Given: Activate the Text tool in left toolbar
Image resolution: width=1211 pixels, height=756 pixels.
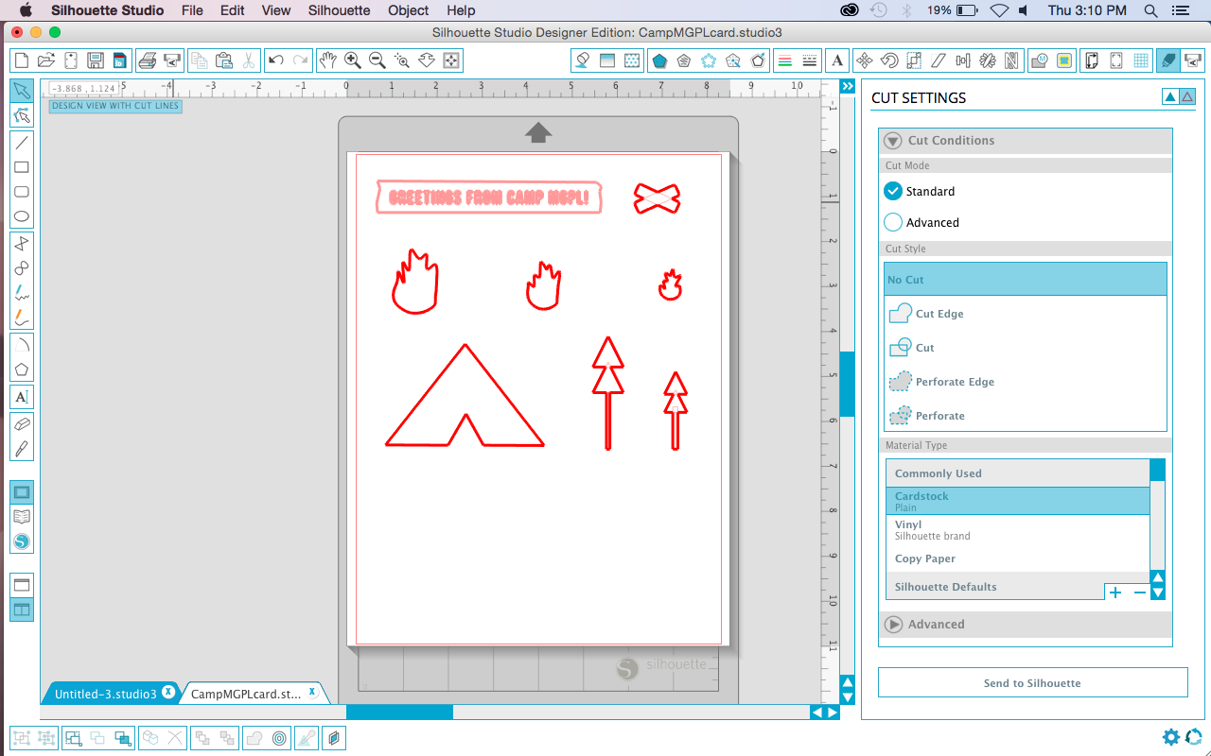Looking at the screenshot, I should [22, 397].
